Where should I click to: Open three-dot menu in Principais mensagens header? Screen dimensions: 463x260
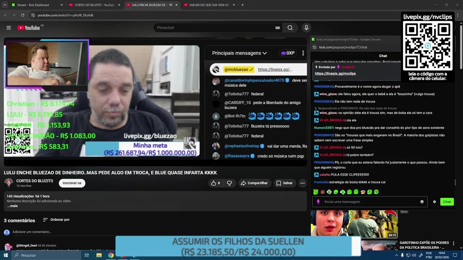(303, 53)
